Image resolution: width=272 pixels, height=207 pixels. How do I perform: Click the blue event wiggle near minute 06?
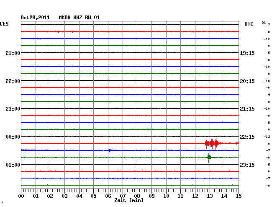pos(110,150)
